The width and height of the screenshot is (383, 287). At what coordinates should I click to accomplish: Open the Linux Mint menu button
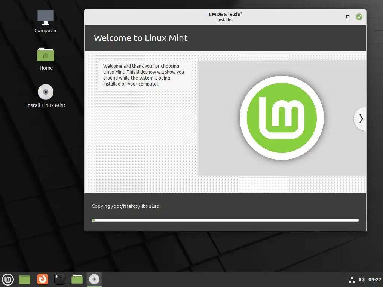[8, 280]
